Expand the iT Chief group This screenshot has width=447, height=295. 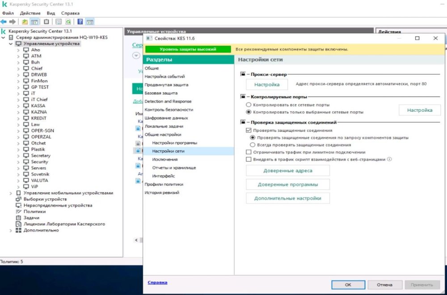coord(18,100)
